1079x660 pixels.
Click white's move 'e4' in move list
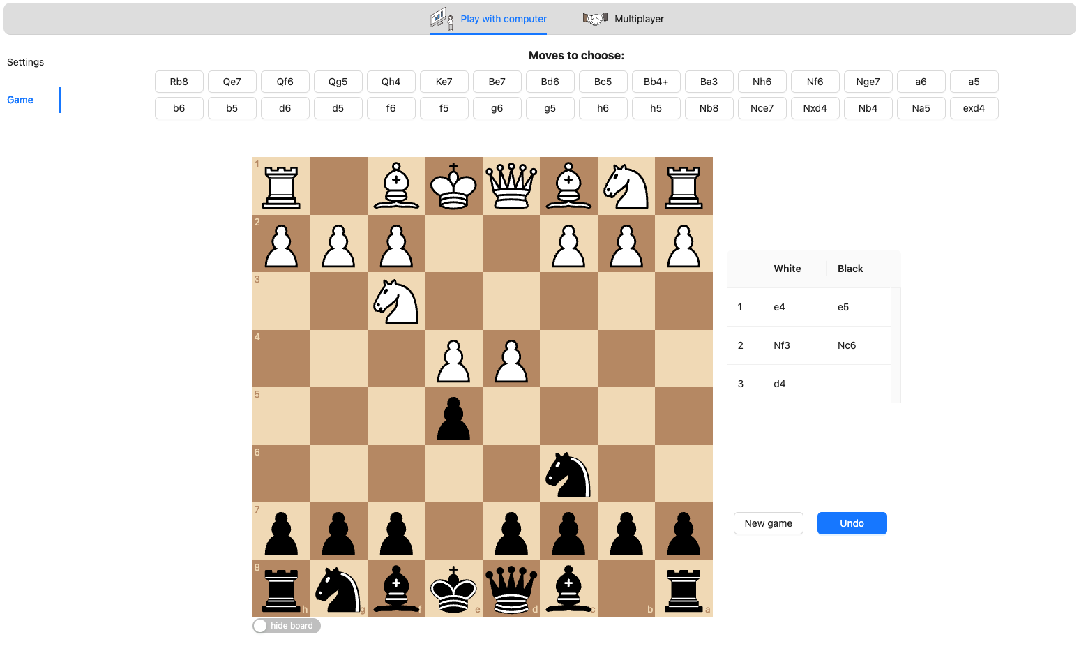780,307
